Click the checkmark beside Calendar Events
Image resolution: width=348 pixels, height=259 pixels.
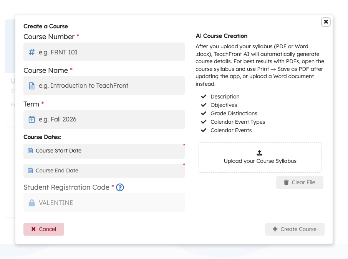(x=204, y=130)
